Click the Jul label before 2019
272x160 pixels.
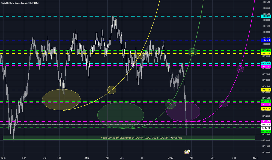[45, 158]
